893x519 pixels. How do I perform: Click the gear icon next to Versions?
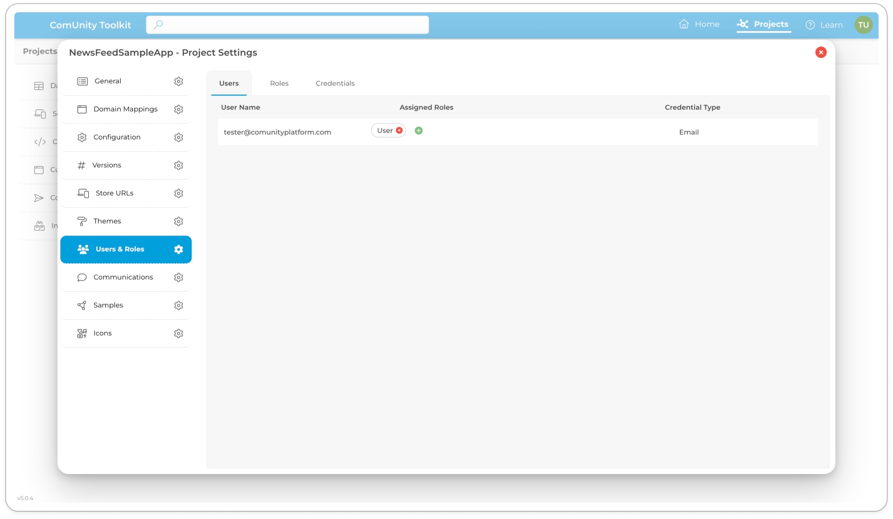pos(178,166)
